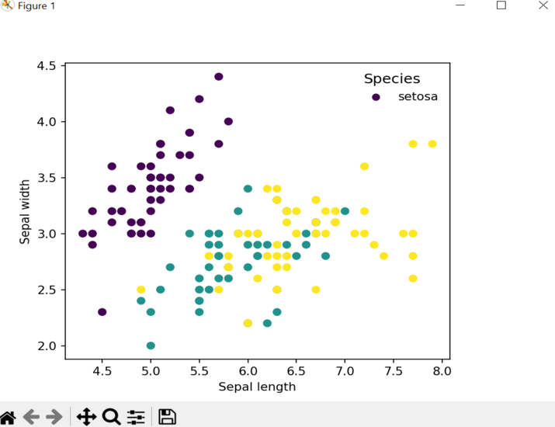Click the rightmost yellow data point
555x427 pixels.
pyautogui.click(x=432, y=144)
